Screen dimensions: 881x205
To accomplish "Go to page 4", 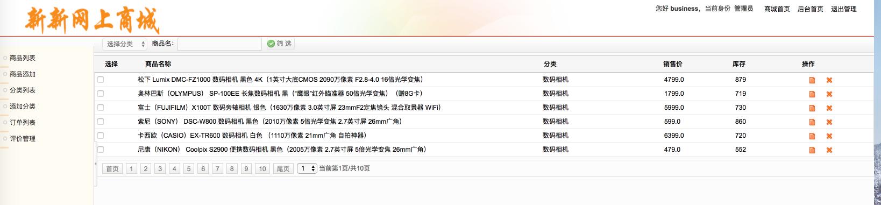I will 174,169.
